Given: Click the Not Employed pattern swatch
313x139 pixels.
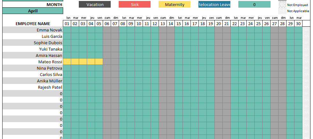Looking at the screenshot, I should pyautogui.click(x=282, y=5).
